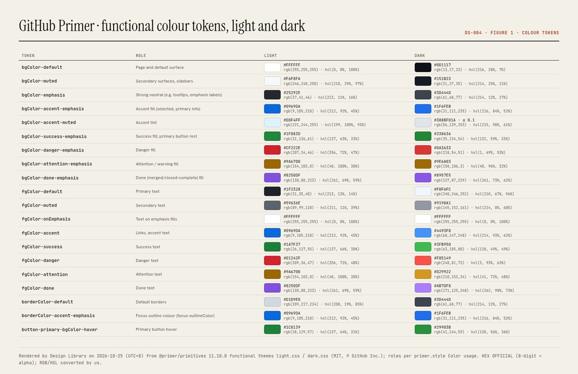Image resolution: width=578 pixels, height=374 pixels.
Task: Click role text 'Page and default surface'
Action: (160, 67)
